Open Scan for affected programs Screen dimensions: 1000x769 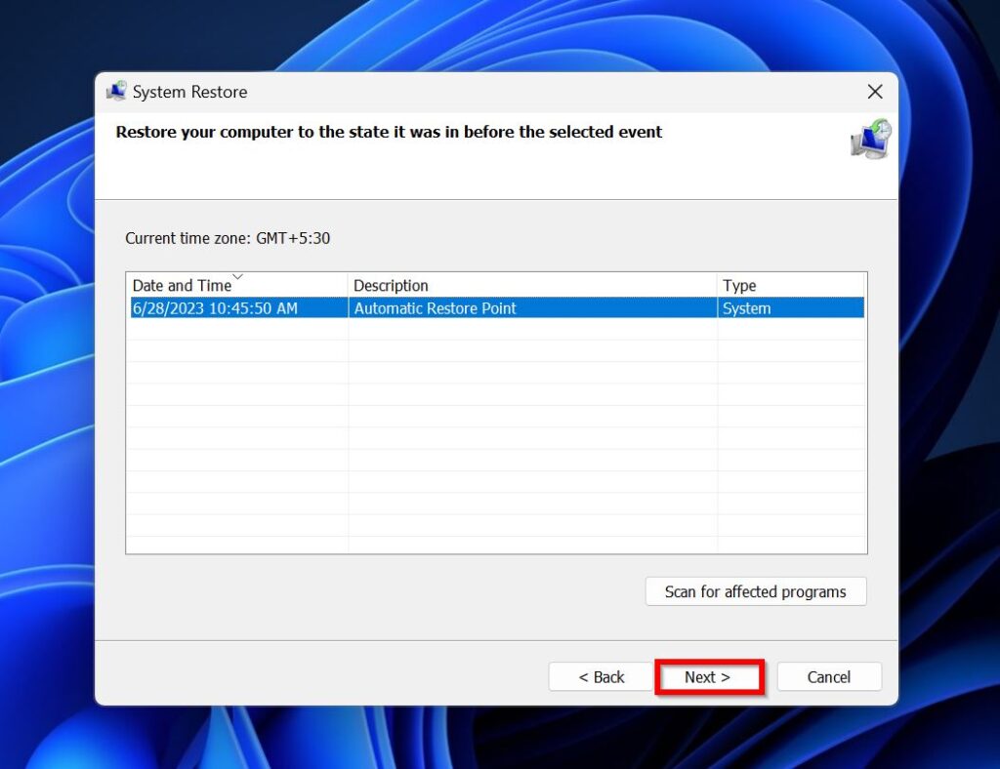pos(756,591)
